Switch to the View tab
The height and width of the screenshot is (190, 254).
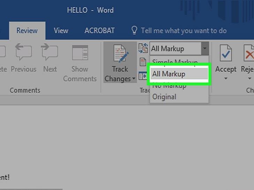[x=61, y=31]
